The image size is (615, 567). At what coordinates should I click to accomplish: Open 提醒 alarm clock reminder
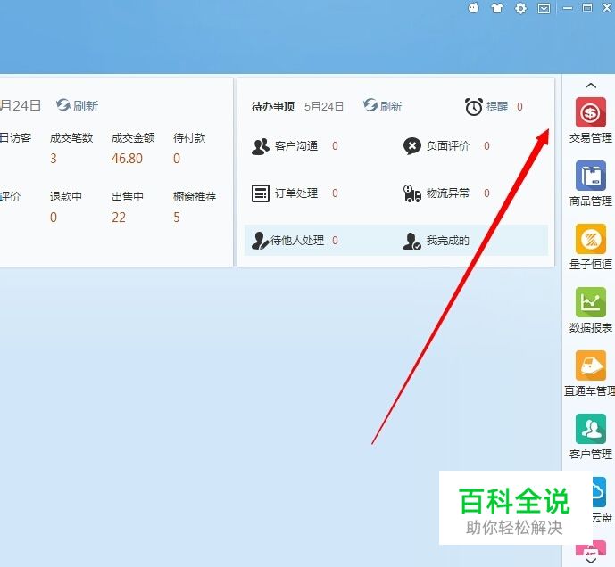click(486, 107)
